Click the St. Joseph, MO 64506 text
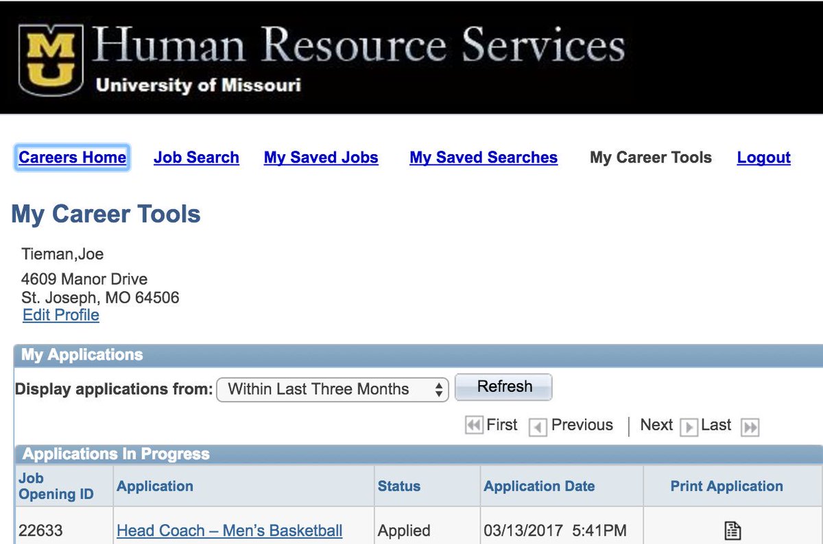The width and height of the screenshot is (823, 544). 100,298
